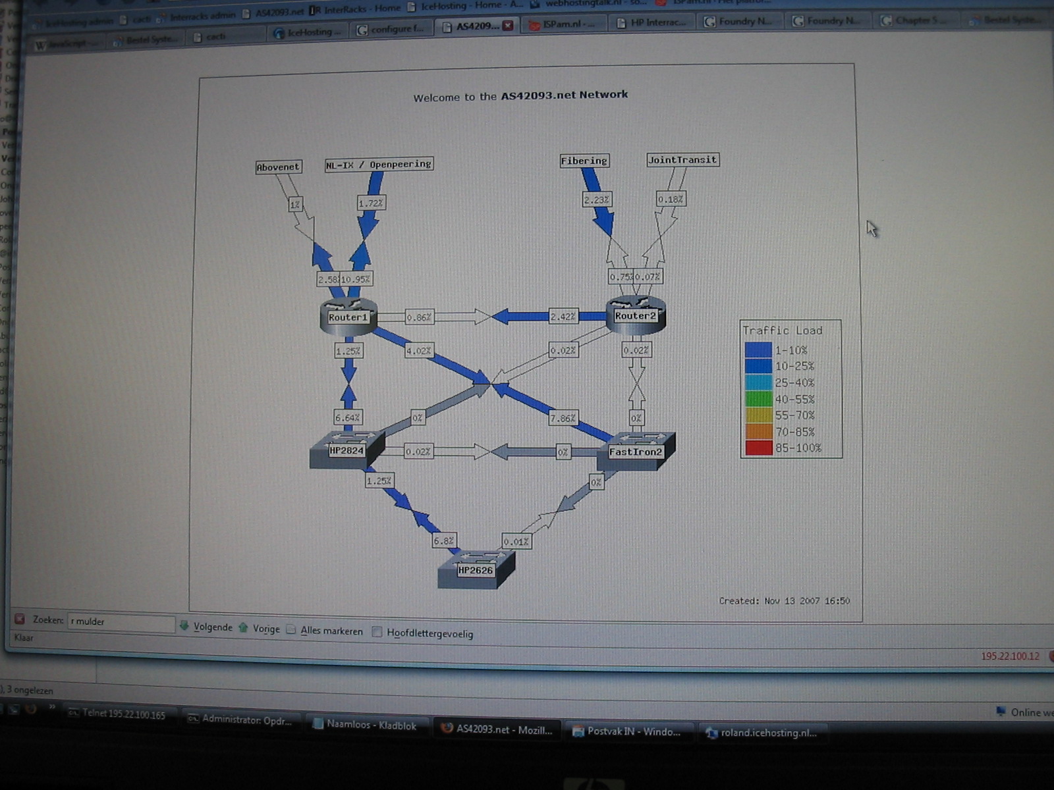This screenshot has height=790, width=1054.
Task: Open the HP Interracks browser tab
Action: 652,22
